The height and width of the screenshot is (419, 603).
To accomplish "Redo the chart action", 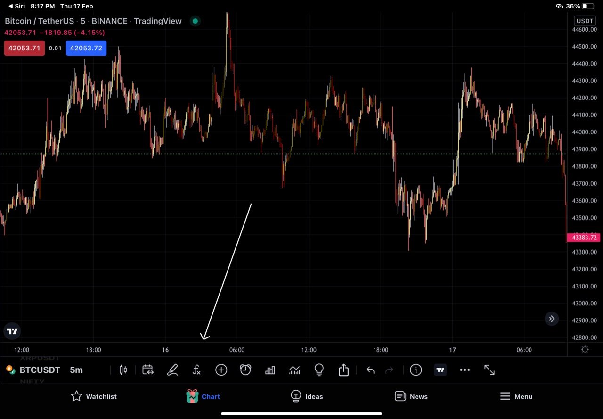I will pyautogui.click(x=389, y=370).
